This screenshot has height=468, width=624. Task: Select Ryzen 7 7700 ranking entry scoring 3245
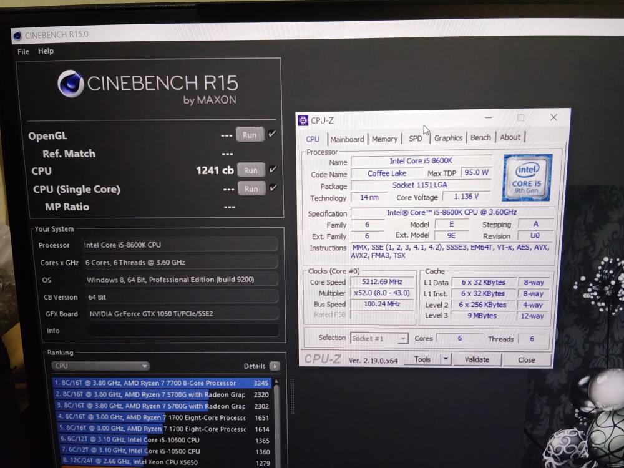162,383
